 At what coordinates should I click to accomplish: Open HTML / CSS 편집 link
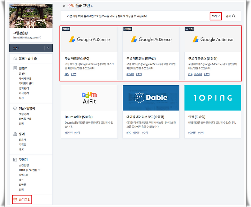pyautogui.click(x=28, y=170)
